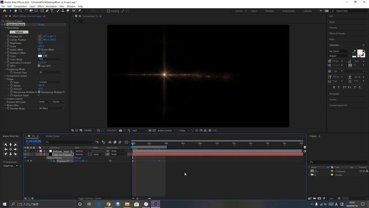Click the Character panel fill color swatch
Viewport: 369px width, 208px height.
360,53
